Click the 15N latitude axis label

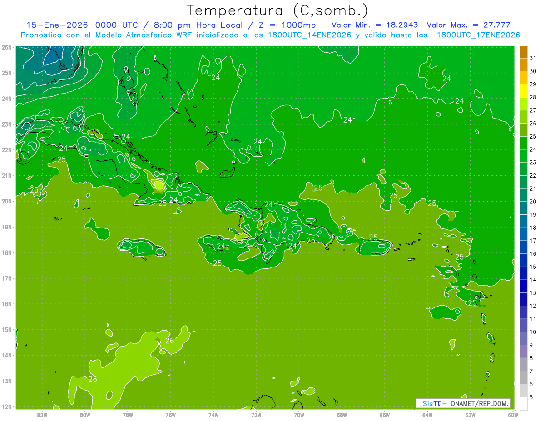pyautogui.click(x=7, y=330)
